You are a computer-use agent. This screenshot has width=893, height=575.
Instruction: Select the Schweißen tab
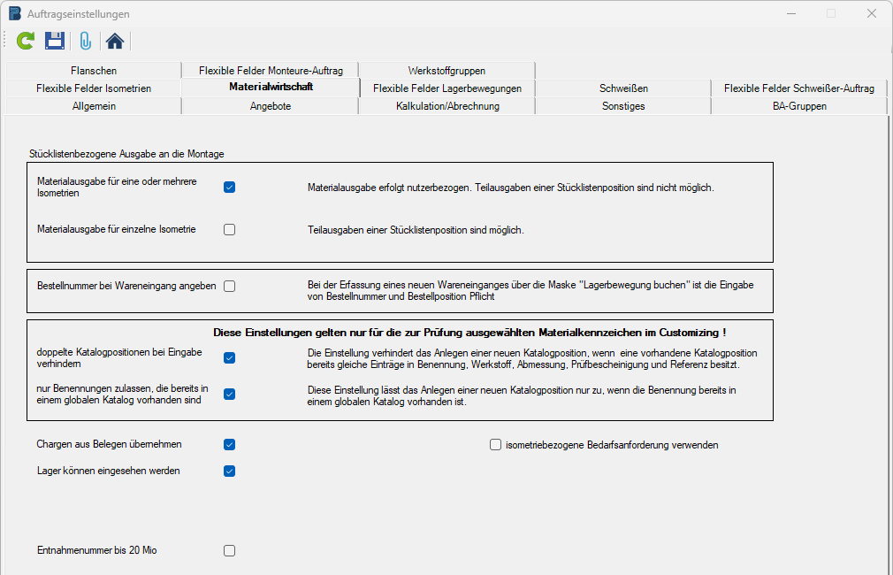623,88
